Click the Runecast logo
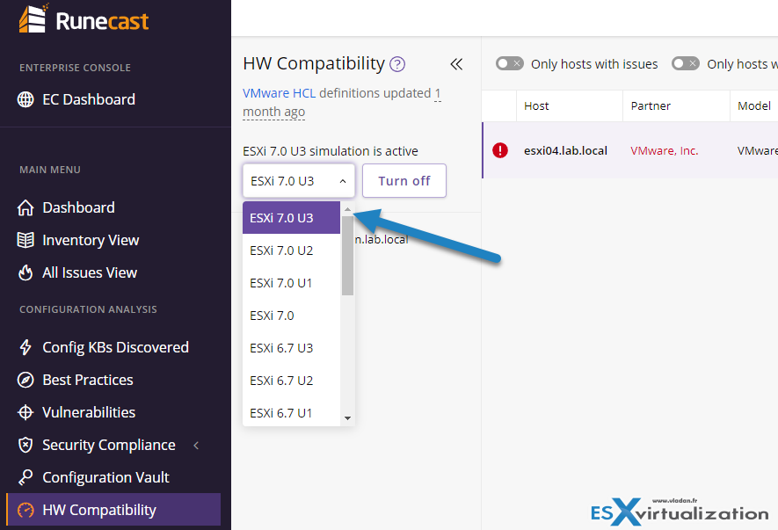778x530 pixels. tap(84, 18)
